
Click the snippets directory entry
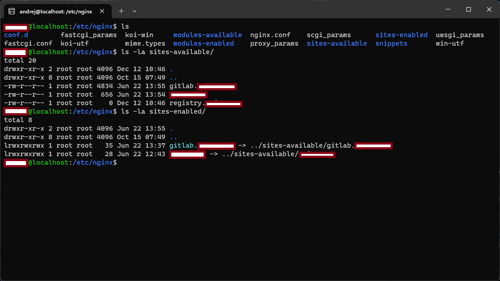click(391, 43)
